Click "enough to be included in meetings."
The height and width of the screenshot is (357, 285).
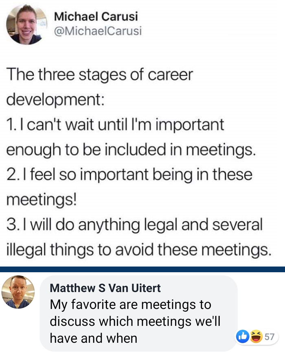[131, 150]
